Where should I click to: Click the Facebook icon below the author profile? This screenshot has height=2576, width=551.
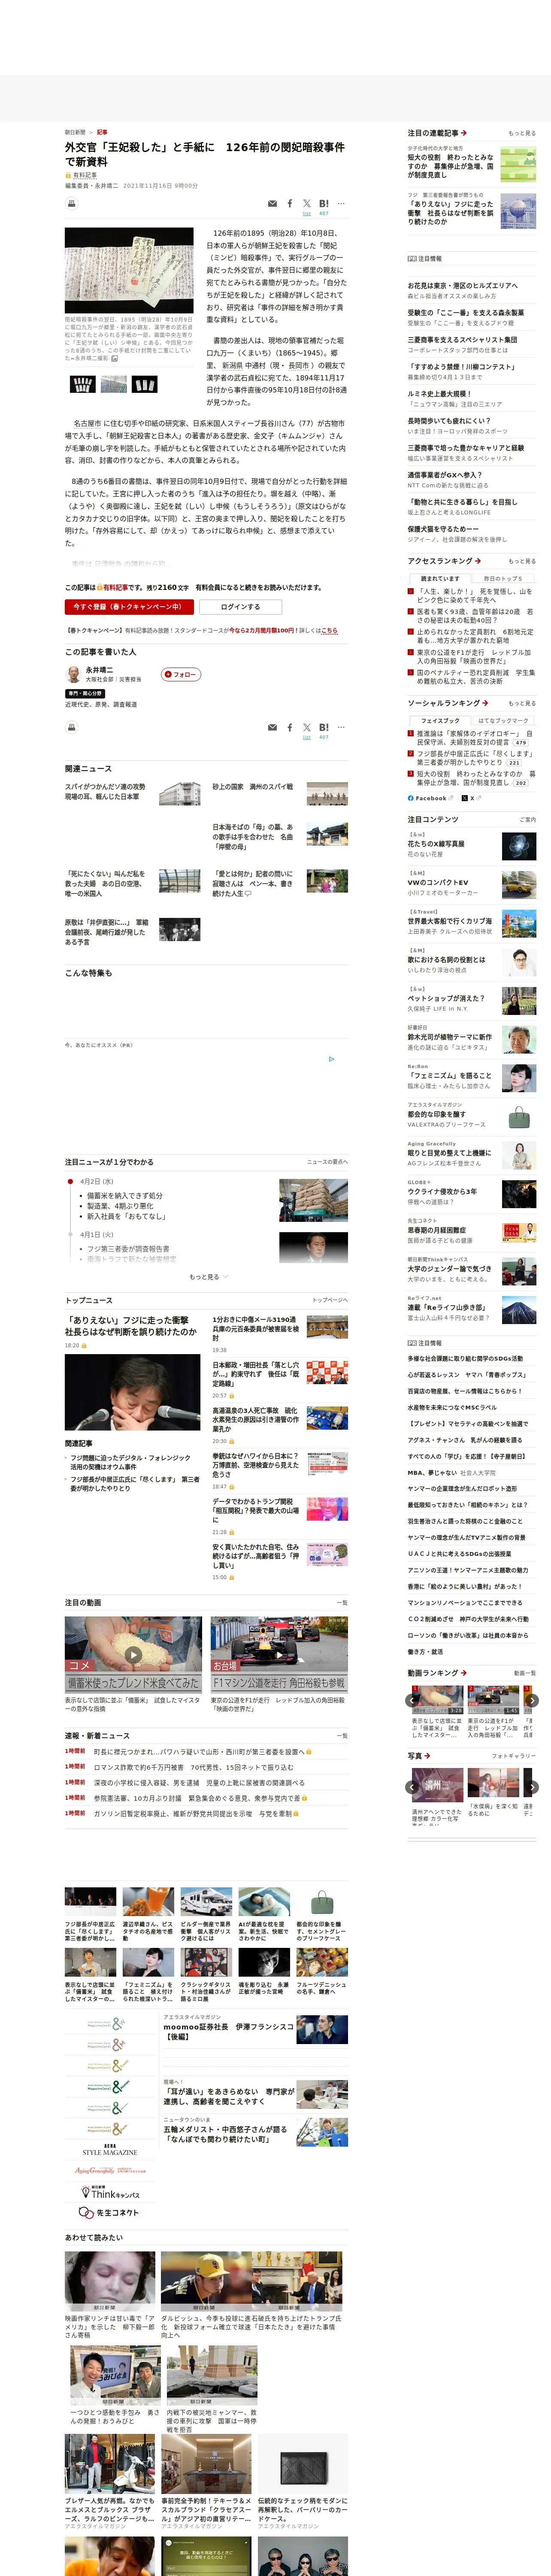point(290,728)
